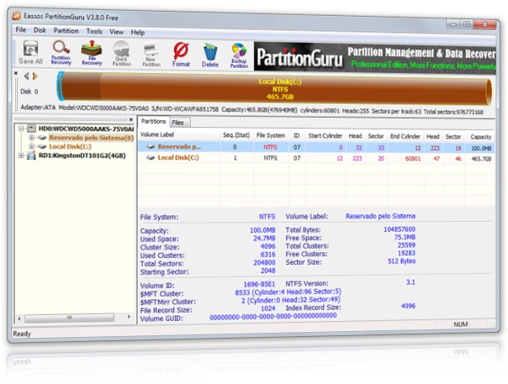Select the Local Disk(C:) table row

click(316, 158)
